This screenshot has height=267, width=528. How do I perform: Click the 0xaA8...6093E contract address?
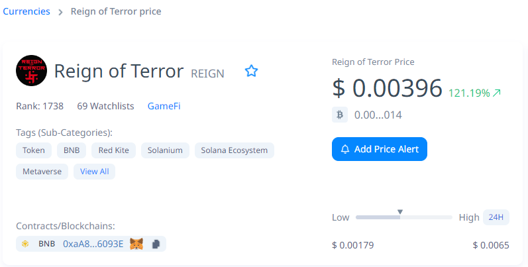93,244
